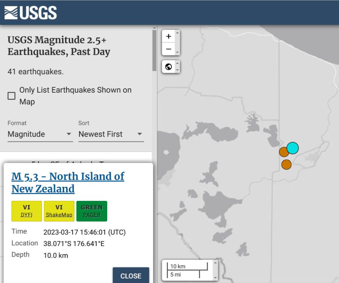Viewport: 339px width, 283px height.
Task: Open the Format dropdown set to Magnitude
Action: 40,134
